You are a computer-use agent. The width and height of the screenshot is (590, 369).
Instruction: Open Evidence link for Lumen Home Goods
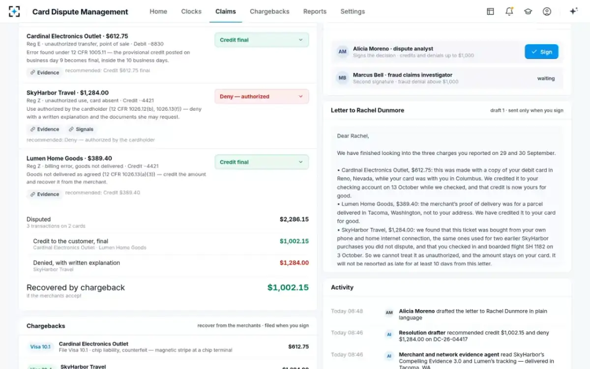pyautogui.click(x=44, y=194)
